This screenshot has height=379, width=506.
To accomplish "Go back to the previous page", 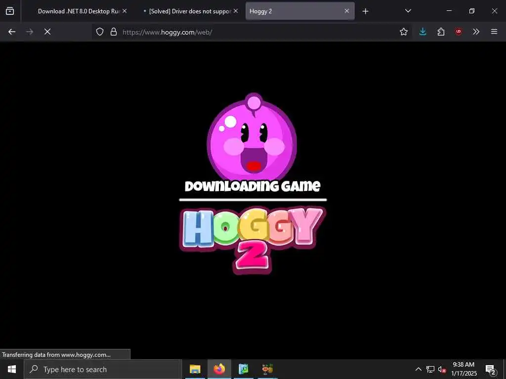I will [x=12, y=32].
